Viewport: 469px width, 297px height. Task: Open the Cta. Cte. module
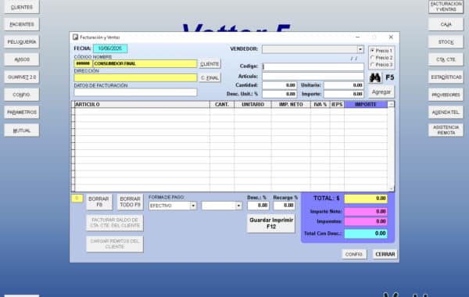[x=446, y=59]
